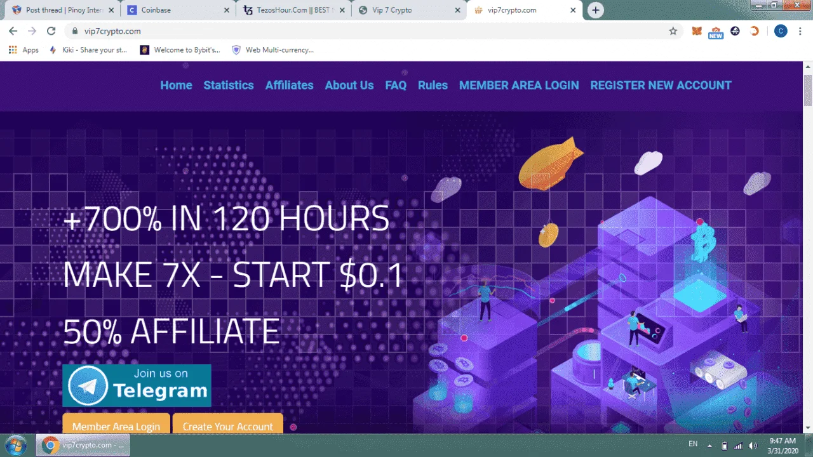Open the Windows Start menu

15,445
